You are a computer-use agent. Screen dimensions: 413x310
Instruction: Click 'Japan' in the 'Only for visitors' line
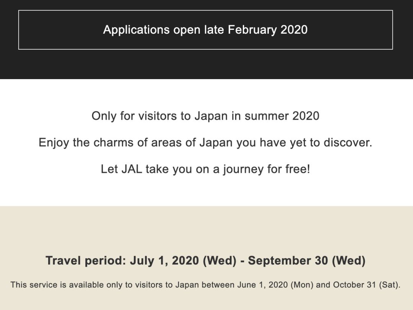click(211, 116)
